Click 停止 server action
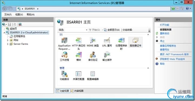The image size is (195, 101). click(x=162, y=41)
